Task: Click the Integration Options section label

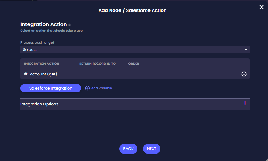Action: click(x=39, y=104)
